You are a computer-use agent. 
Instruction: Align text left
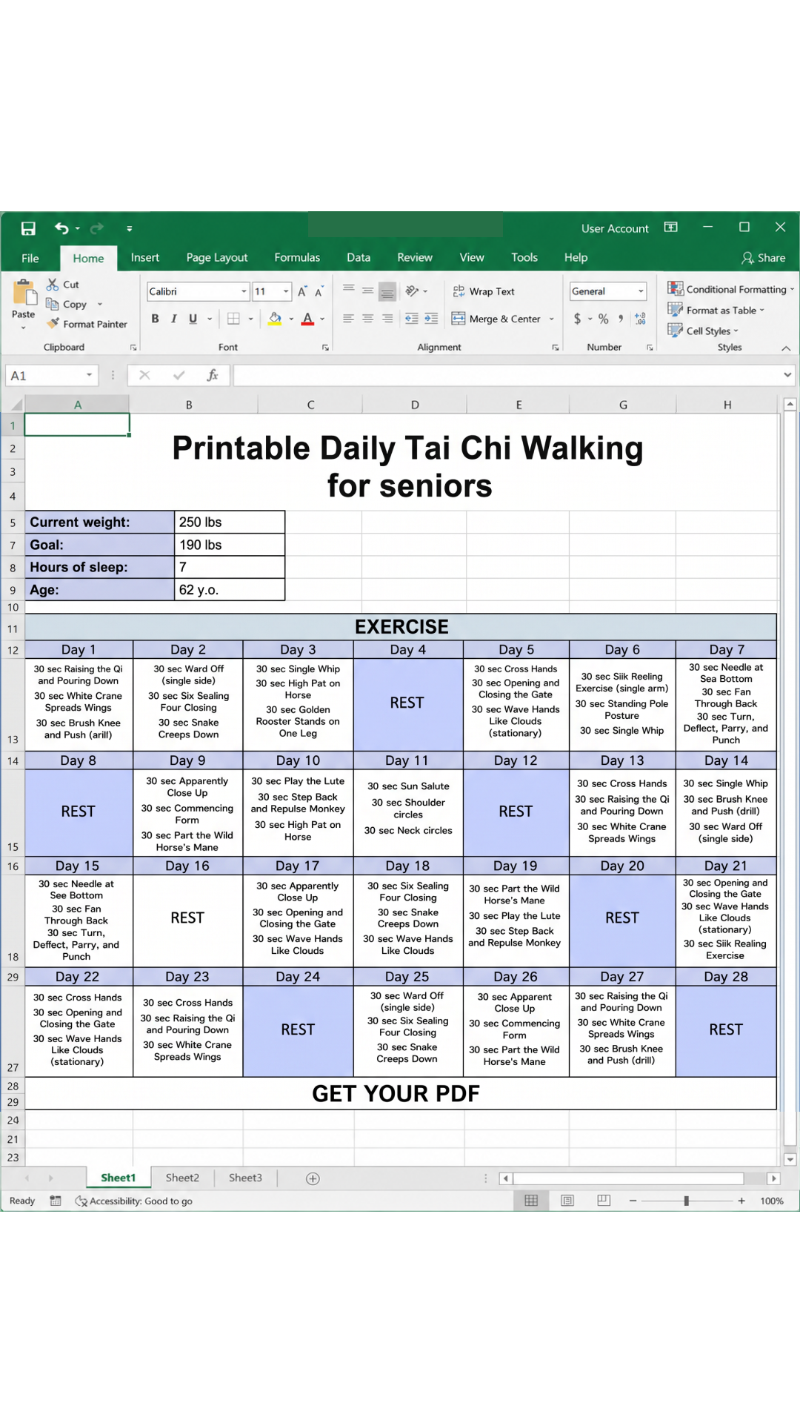[348, 319]
